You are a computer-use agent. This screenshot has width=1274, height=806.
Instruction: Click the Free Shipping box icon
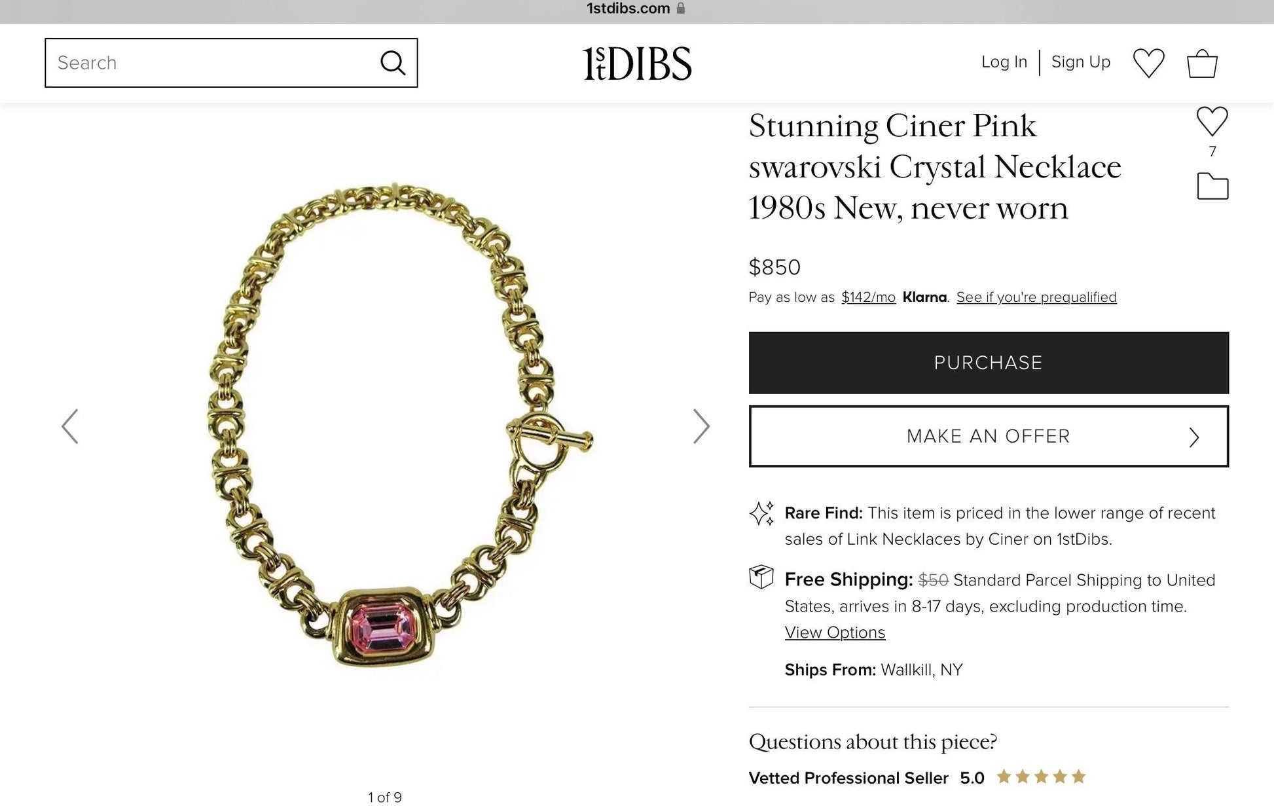761,577
